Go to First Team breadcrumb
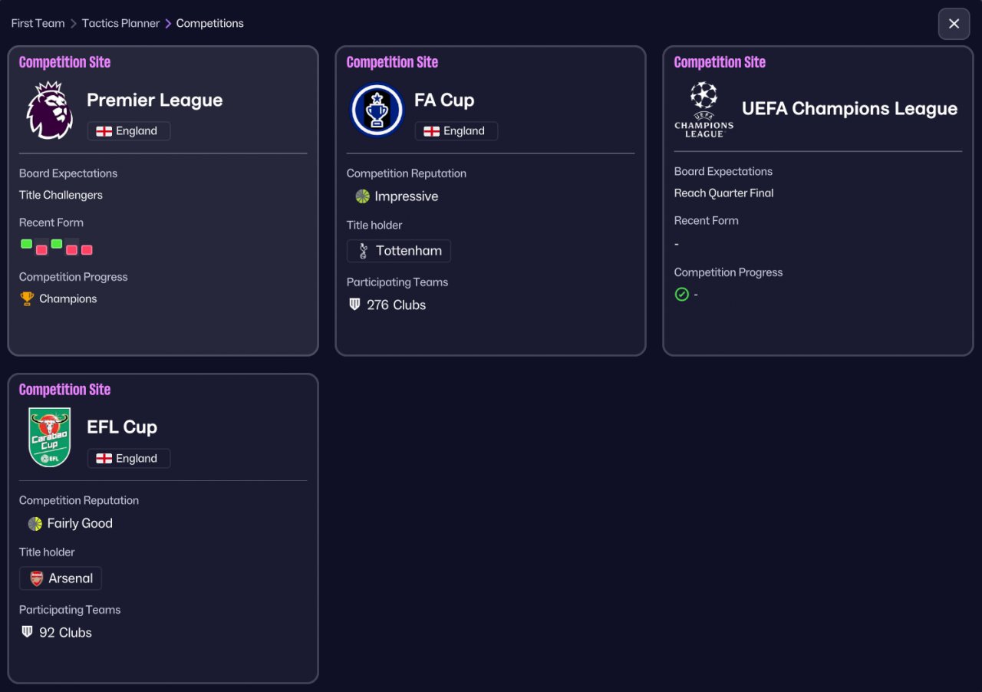 pyautogui.click(x=38, y=23)
